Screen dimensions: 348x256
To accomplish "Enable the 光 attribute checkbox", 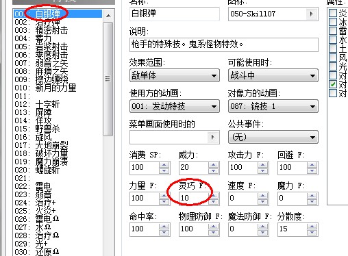I will pyautogui.click(x=333, y=66).
